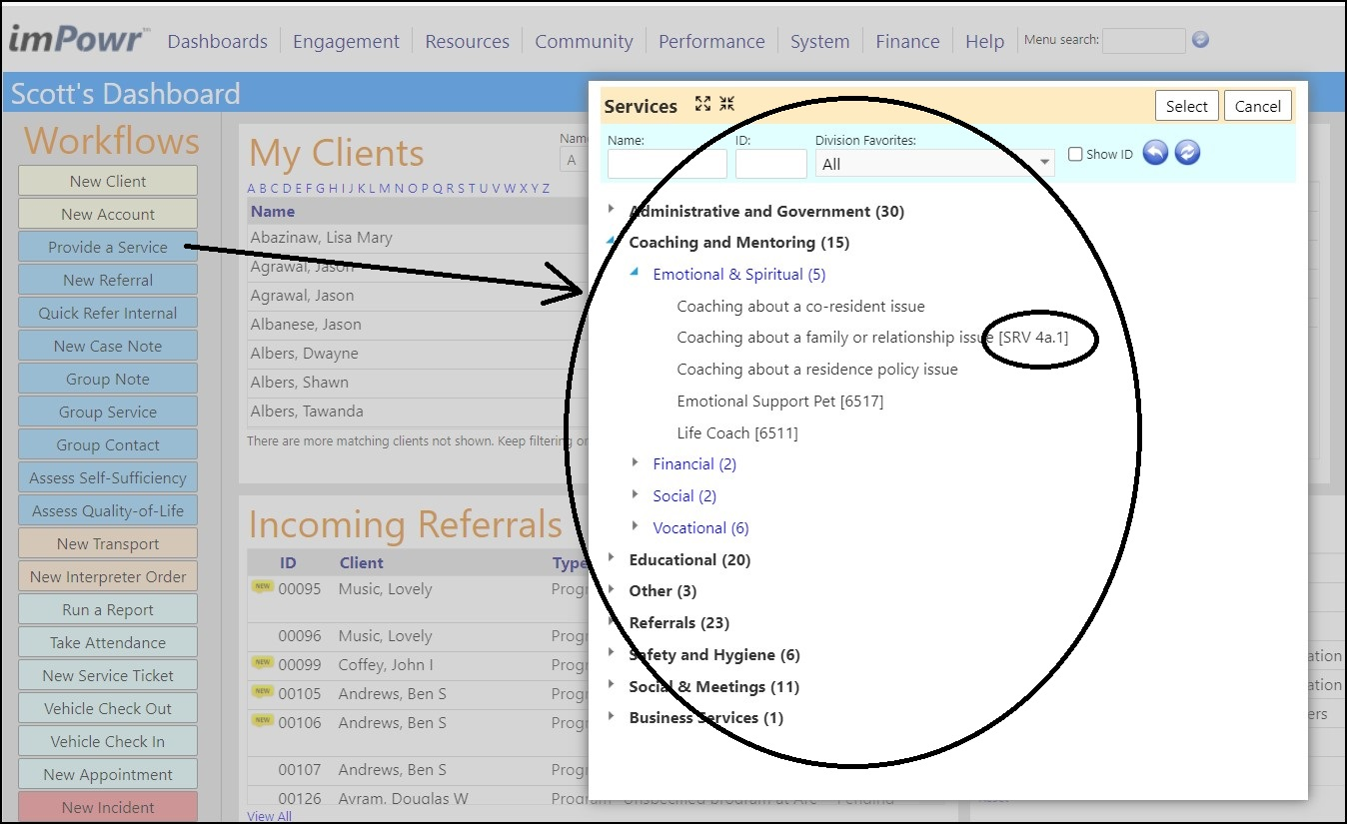Viewport: 1347px width, 824px height.
Task: Click the Provide a Service button
Action: click(x=108, y=247)
